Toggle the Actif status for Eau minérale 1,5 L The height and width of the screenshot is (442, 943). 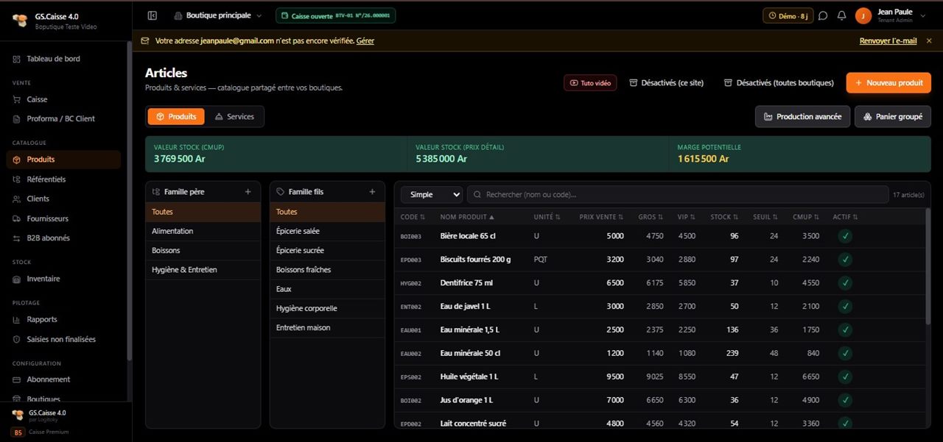point(845,330)
